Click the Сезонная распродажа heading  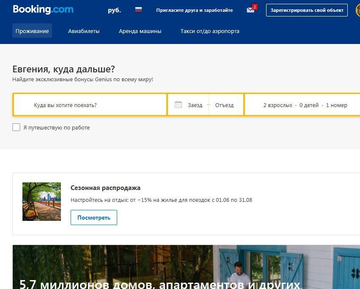point(105,188)
